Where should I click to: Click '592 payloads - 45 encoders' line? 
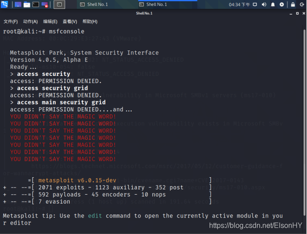102,194
